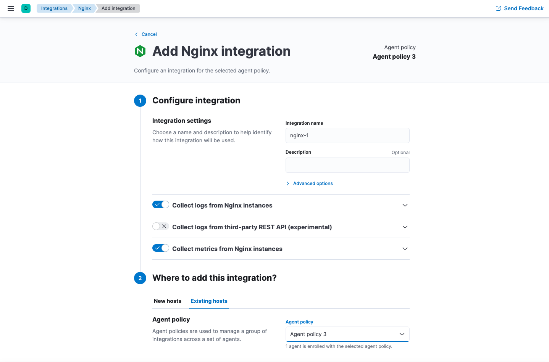The height and width of the screenshot is (362, 549).
Task: Click the teal 'D' space avatar icon
Action: point(25,8)
